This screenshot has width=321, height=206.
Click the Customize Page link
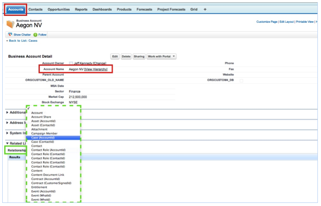click(267, 22)
